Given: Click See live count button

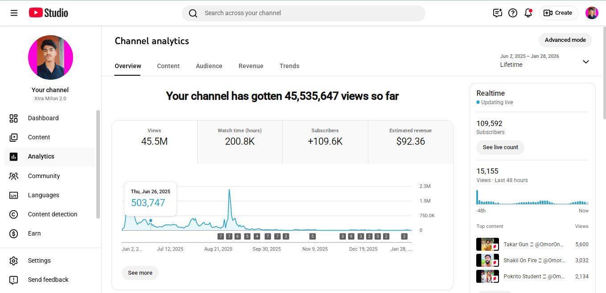Looking at the screenshot, I should tap(500, 147).
